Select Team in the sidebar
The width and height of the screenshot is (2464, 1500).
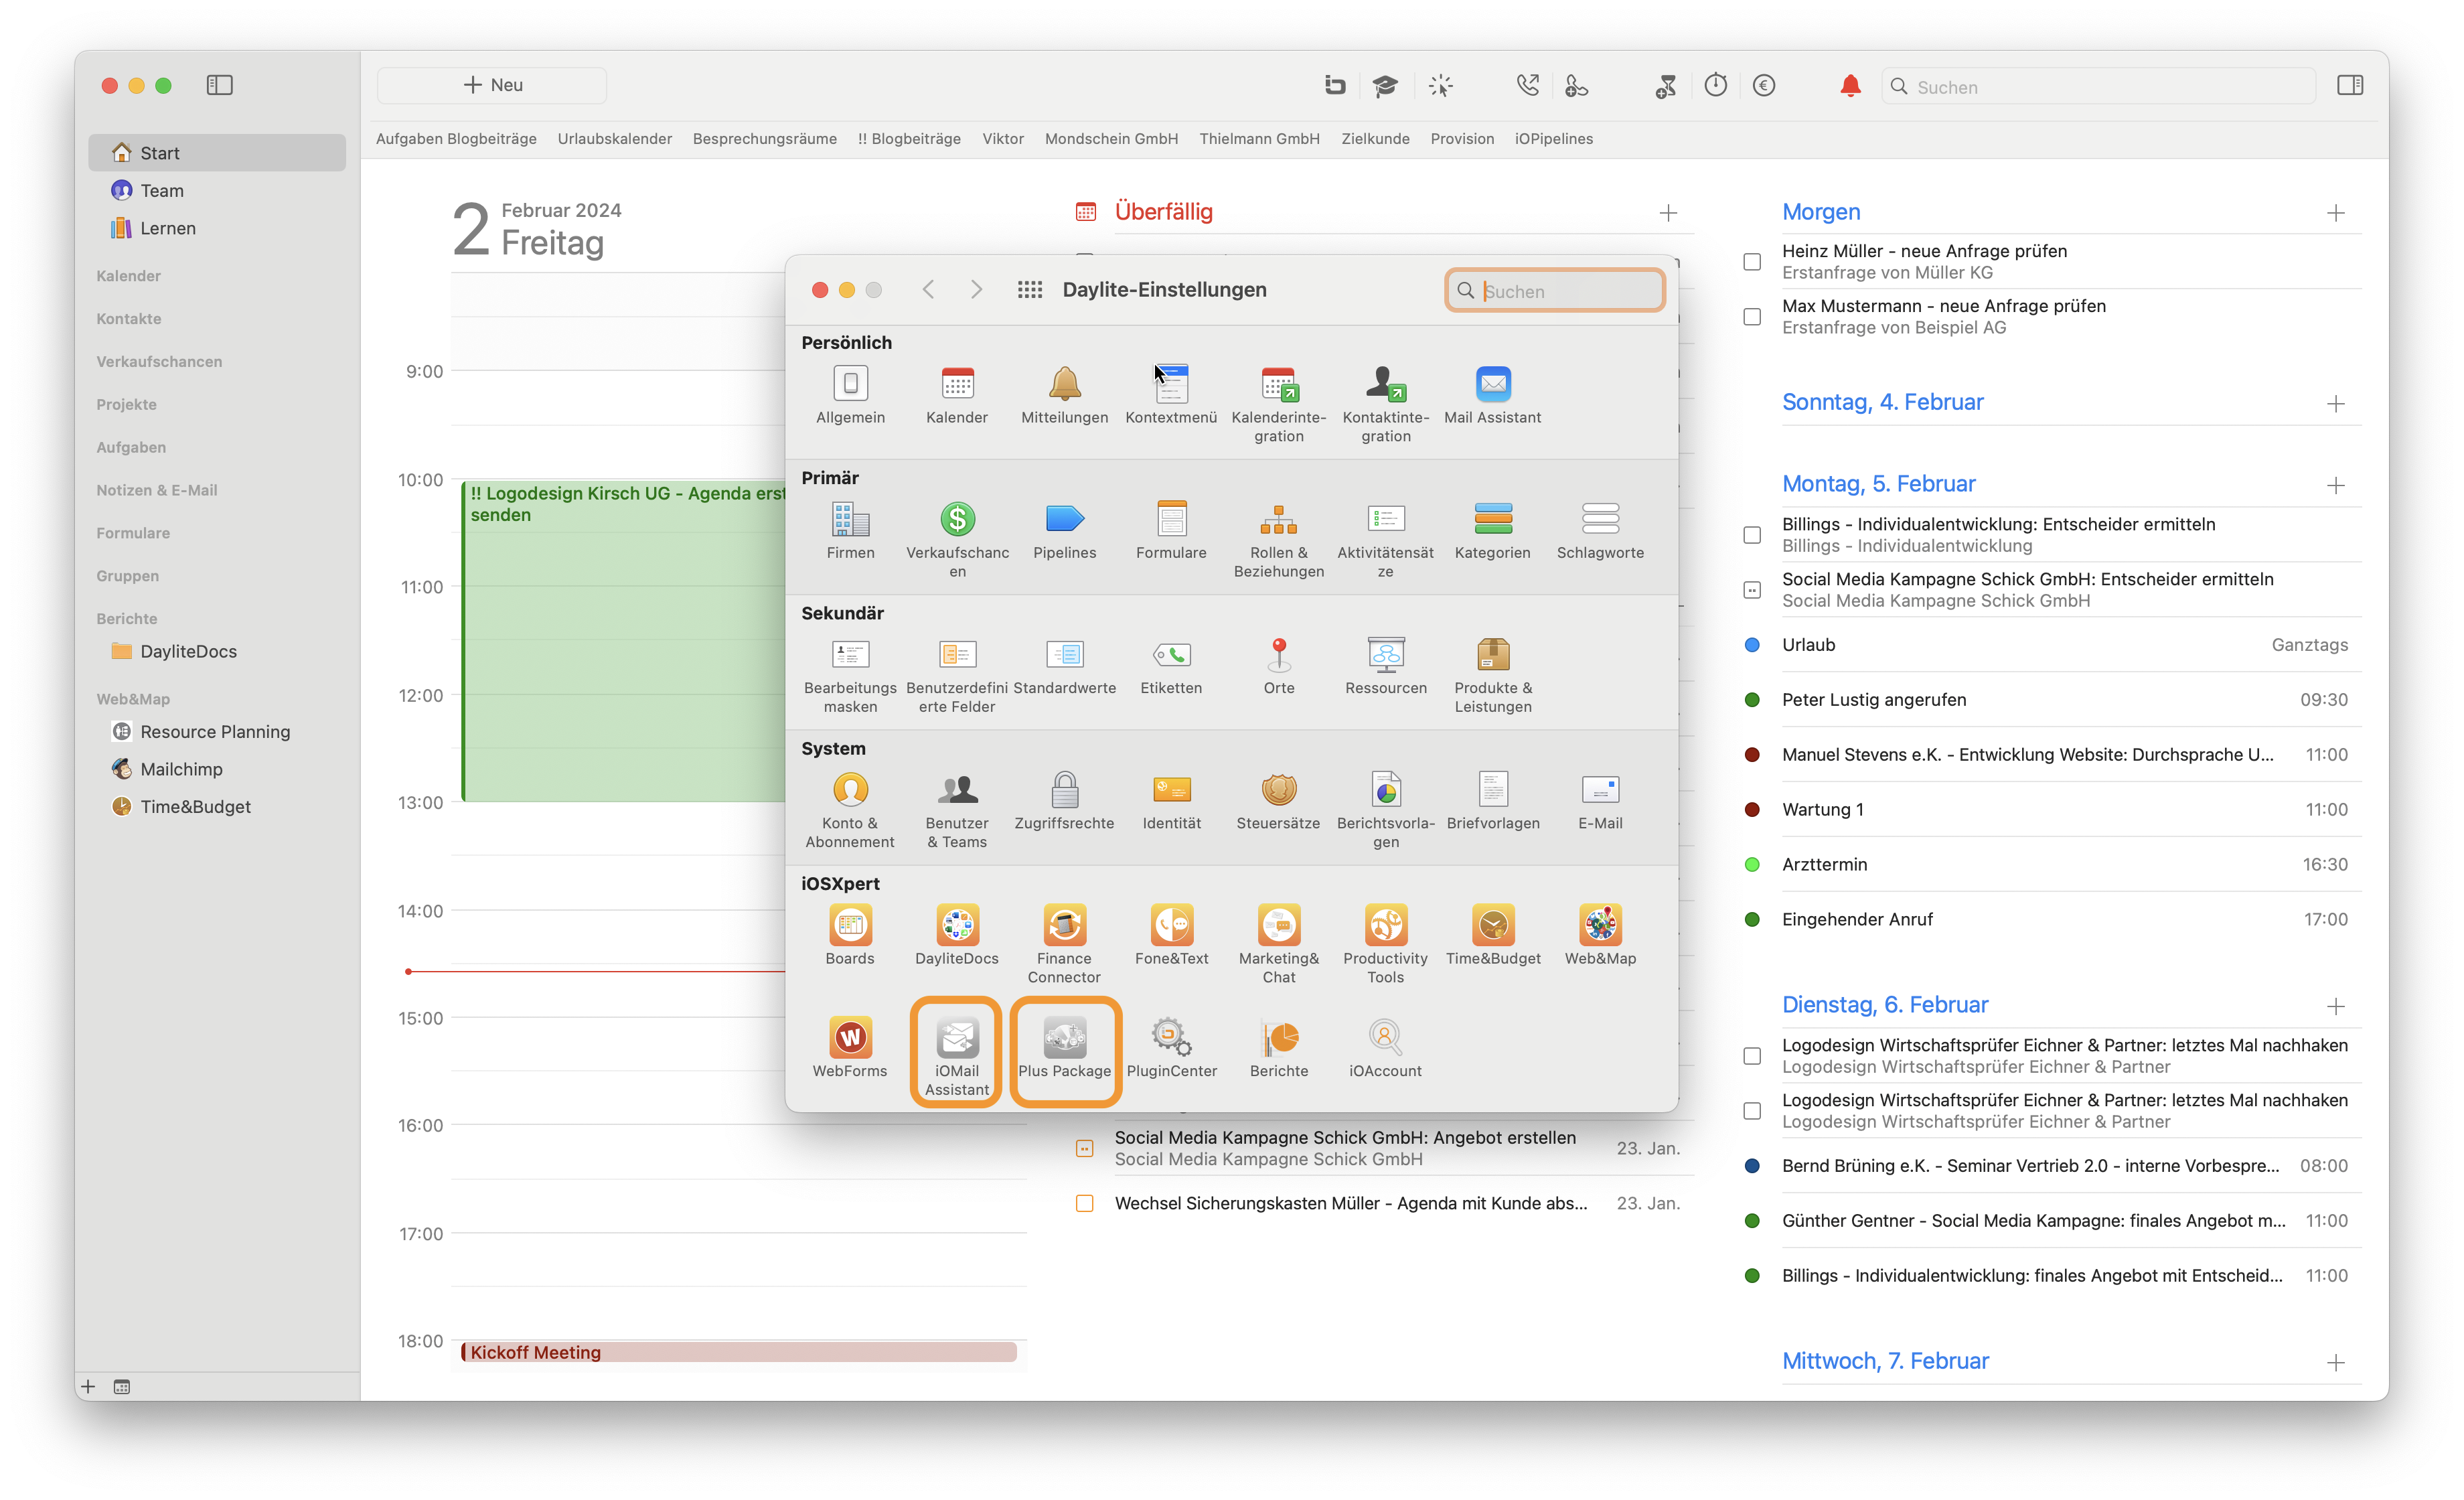point(217,191)
